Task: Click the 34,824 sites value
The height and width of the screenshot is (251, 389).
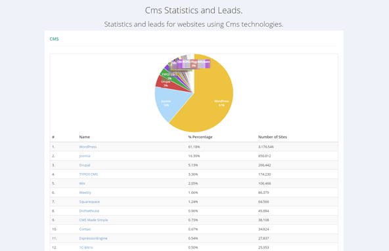Action: pos(263,229)
